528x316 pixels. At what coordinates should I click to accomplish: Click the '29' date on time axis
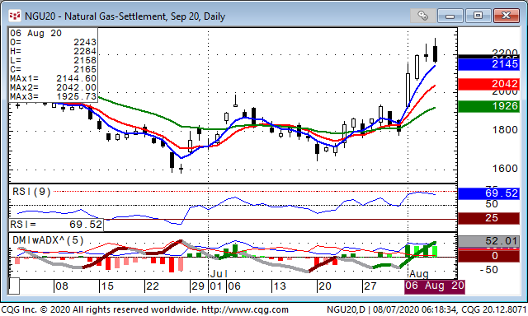pyautogui.click(x=198, y=286)
